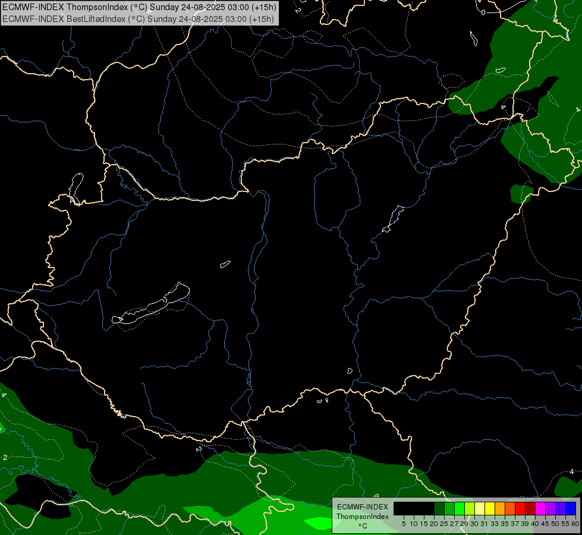The width and height of the screenshot is (582, 535).
Task: Select the pale yellow 30–31 legend swatch
Action: click(x=480, y=508)
